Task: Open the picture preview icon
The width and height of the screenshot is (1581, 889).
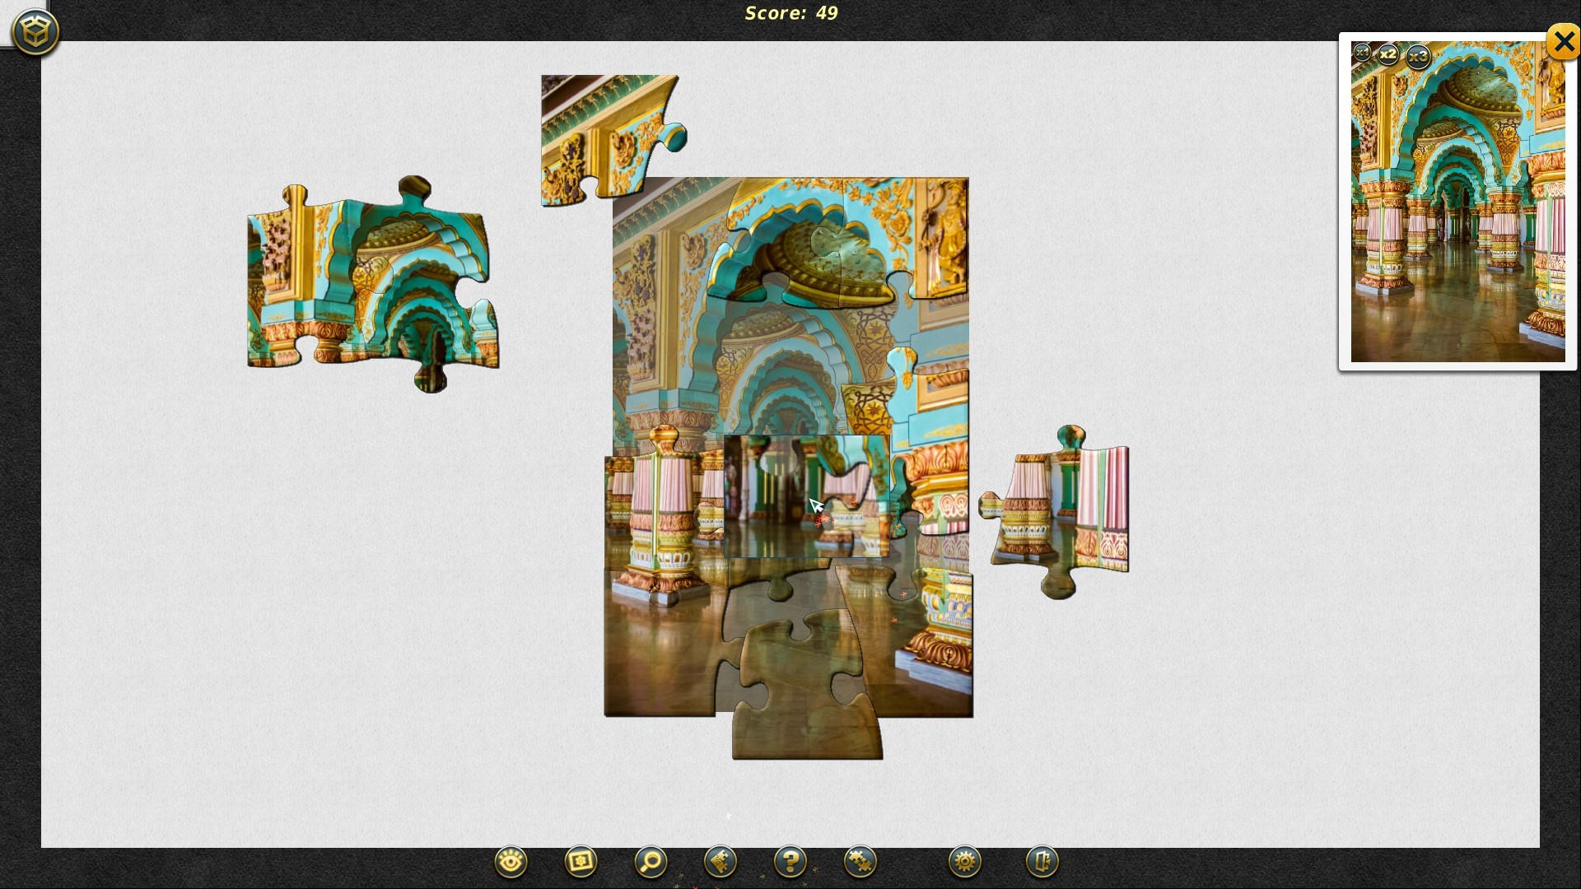Action: [x=581, y=862]
